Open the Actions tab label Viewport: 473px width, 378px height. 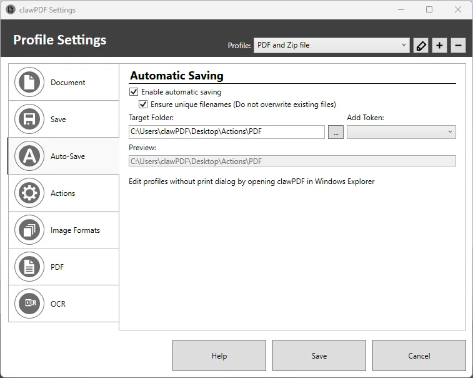pos(62,193)
